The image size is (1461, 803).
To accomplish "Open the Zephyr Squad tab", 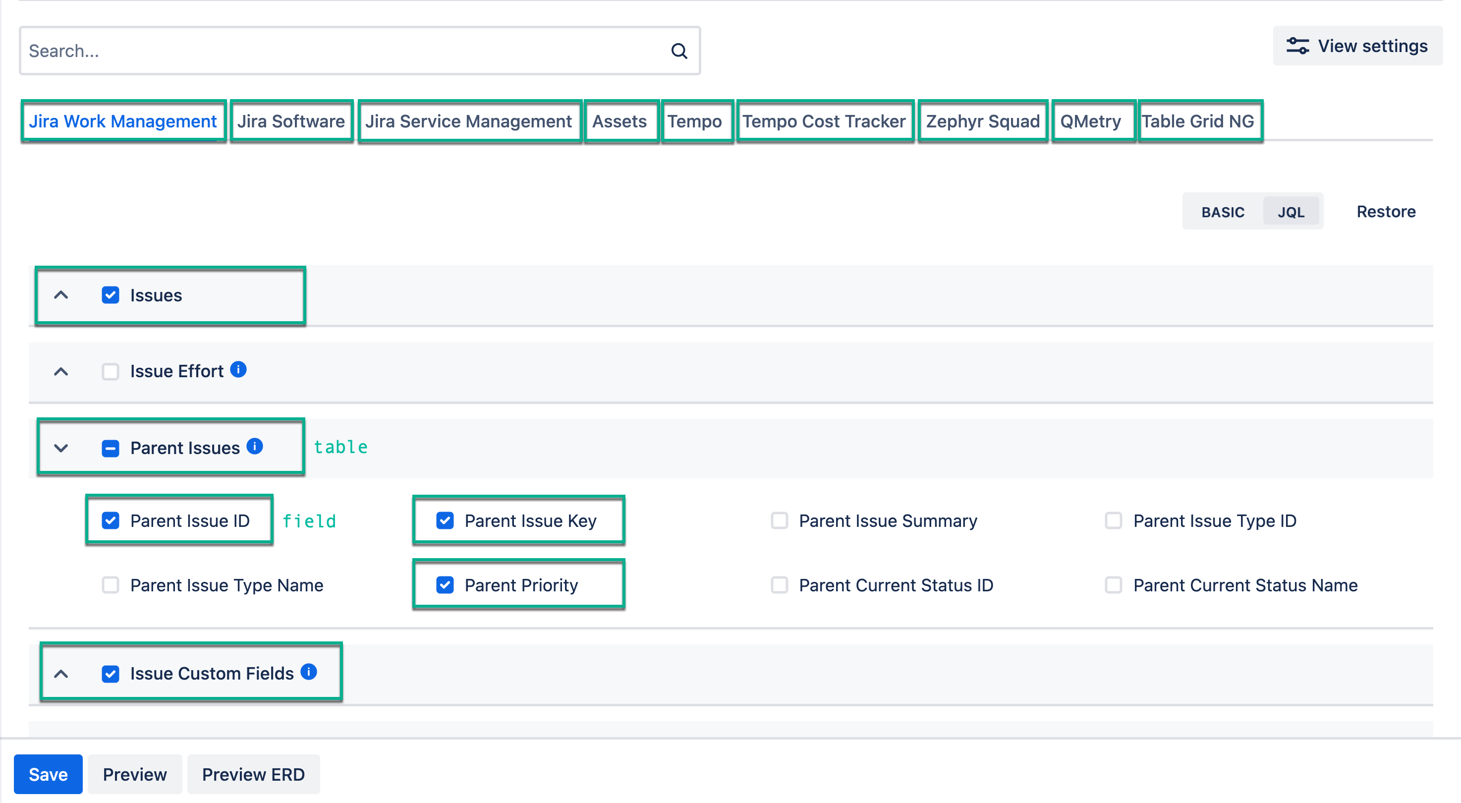I will click(983, 121).
